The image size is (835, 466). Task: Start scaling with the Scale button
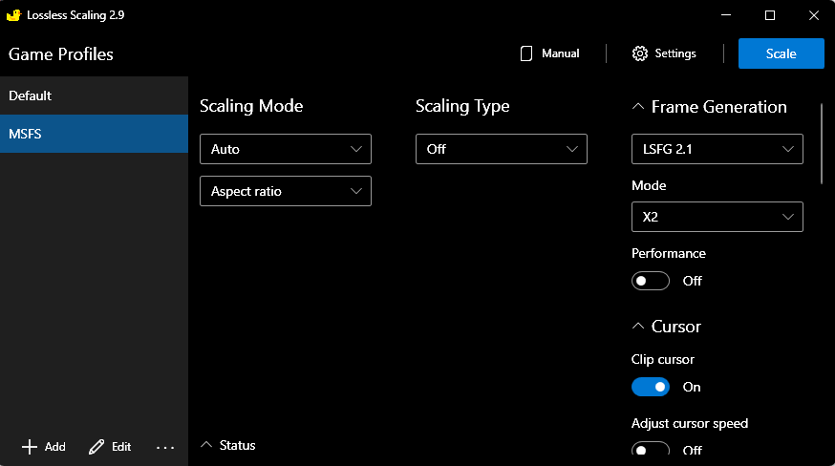tap(781, 53)
